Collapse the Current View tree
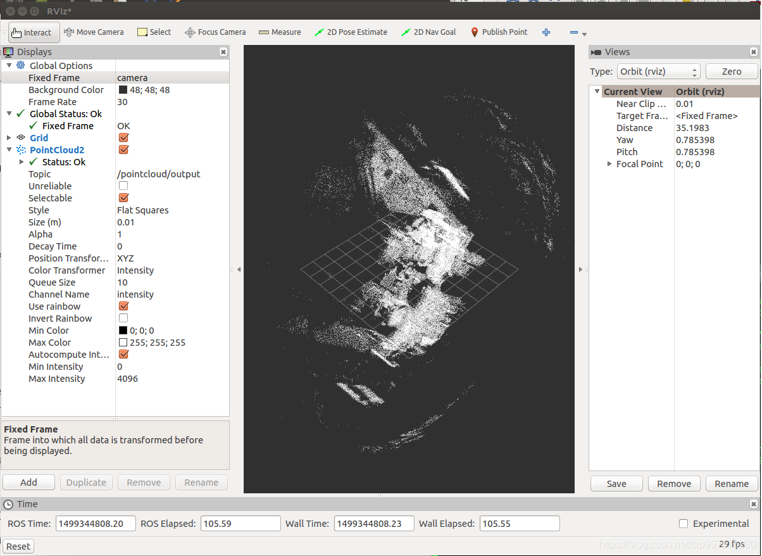Image resolution: width=762 pixels, height=556 pixels. tap(597, 91)
